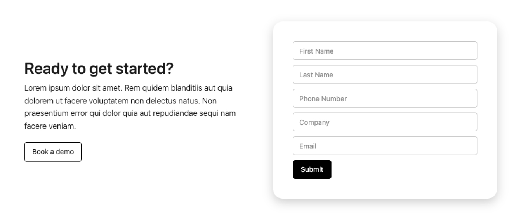Click the "First Name" placeholder text
Image resolution: width=521 pixels, height=220 pixels.
point(316,51)
